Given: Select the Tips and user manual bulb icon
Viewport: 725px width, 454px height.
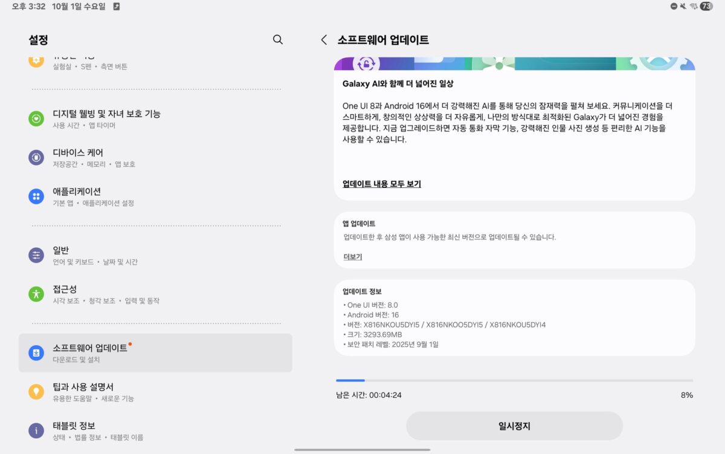Looking at the screenshot, I should pos(37,392).
